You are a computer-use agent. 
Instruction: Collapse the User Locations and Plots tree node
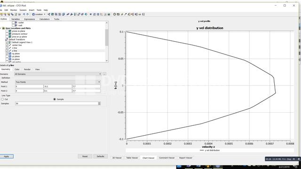[1, 28]
